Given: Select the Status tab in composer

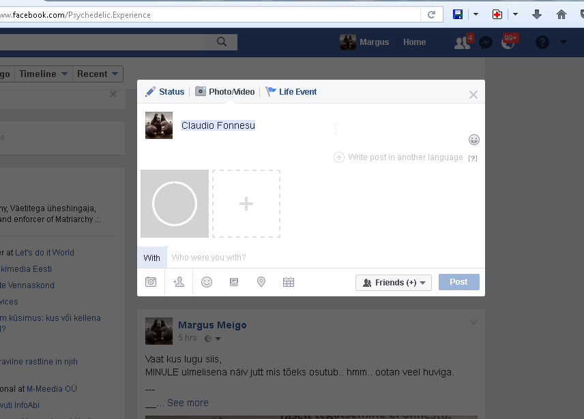Looking at the screenshot, I should [x=165, y=92].
